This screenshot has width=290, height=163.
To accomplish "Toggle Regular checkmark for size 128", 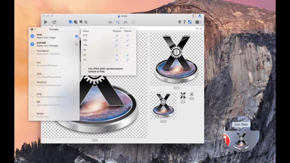I will point(117,45).
